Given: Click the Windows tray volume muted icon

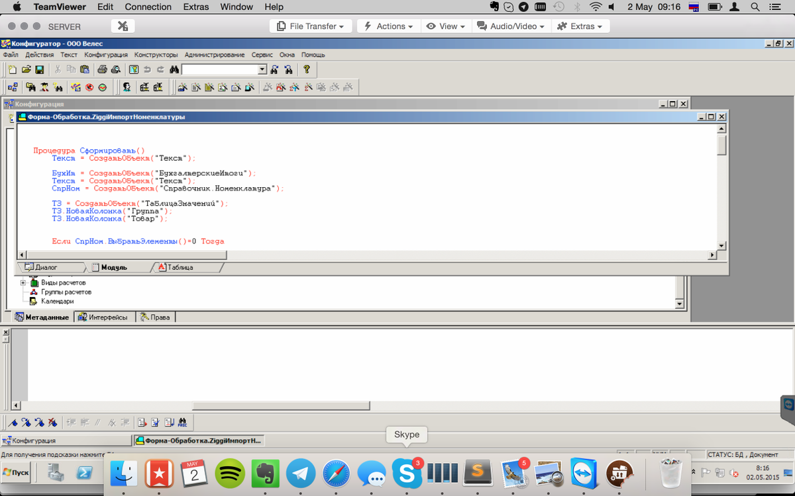Looking at the screenshot, I should (735, 473).
